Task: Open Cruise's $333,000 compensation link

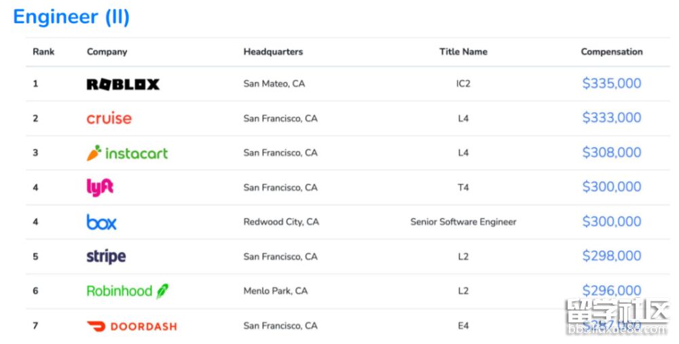Action: (611, 117)
